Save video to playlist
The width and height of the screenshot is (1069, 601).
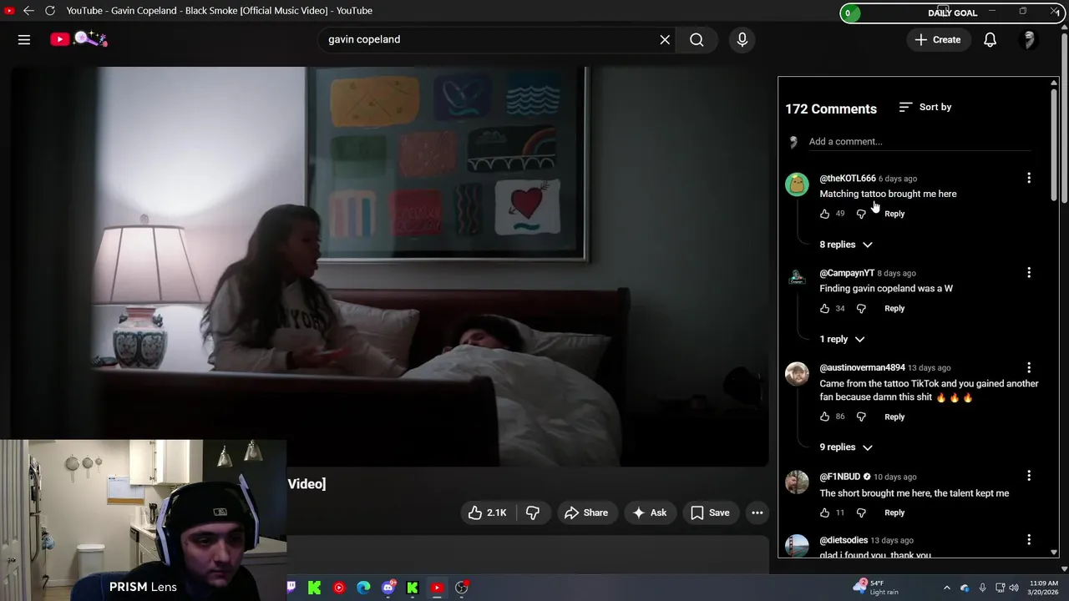coord(710,513)
